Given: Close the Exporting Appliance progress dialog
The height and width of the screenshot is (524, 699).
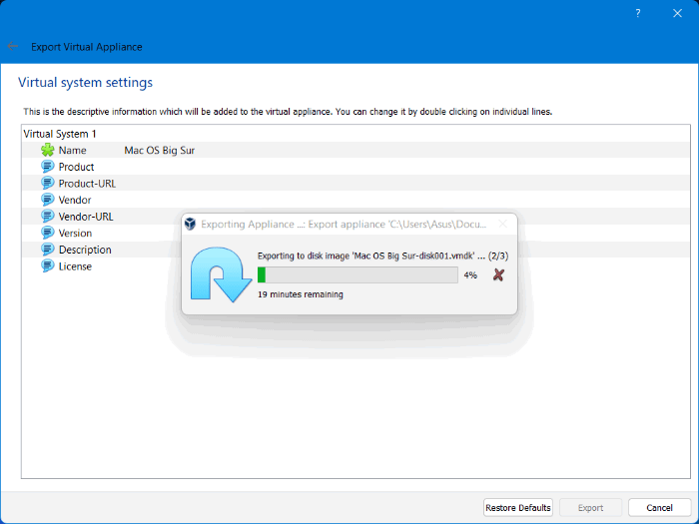Looking at the screenshot, I should coord(502,225).
